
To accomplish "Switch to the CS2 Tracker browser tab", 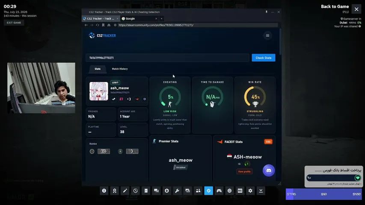I will [x=100, y=19].
